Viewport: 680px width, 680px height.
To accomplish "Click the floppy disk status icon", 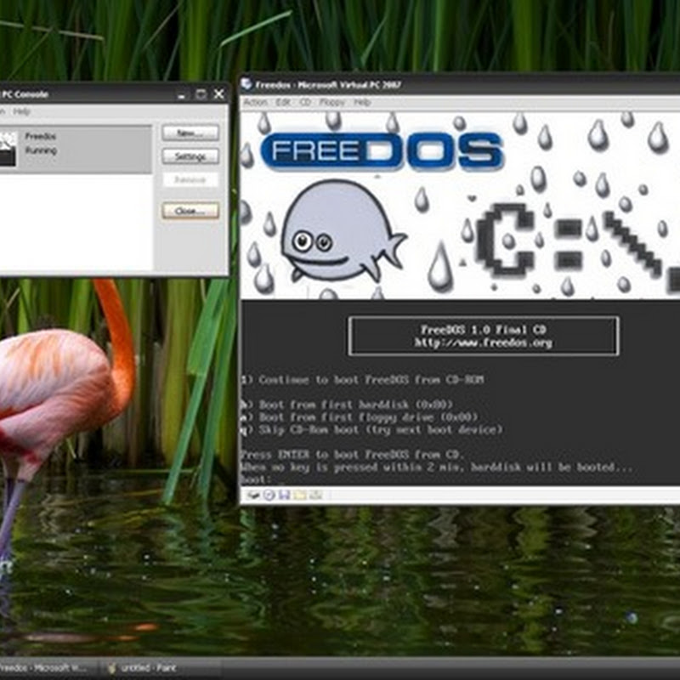I will click(285, 495).
